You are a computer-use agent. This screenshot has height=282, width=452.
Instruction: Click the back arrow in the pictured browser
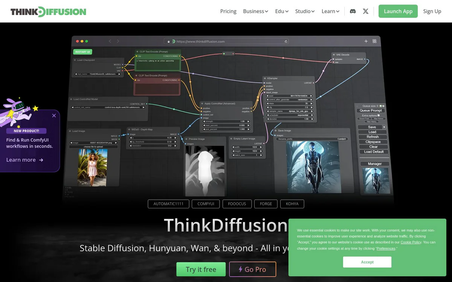click(110, 41)
